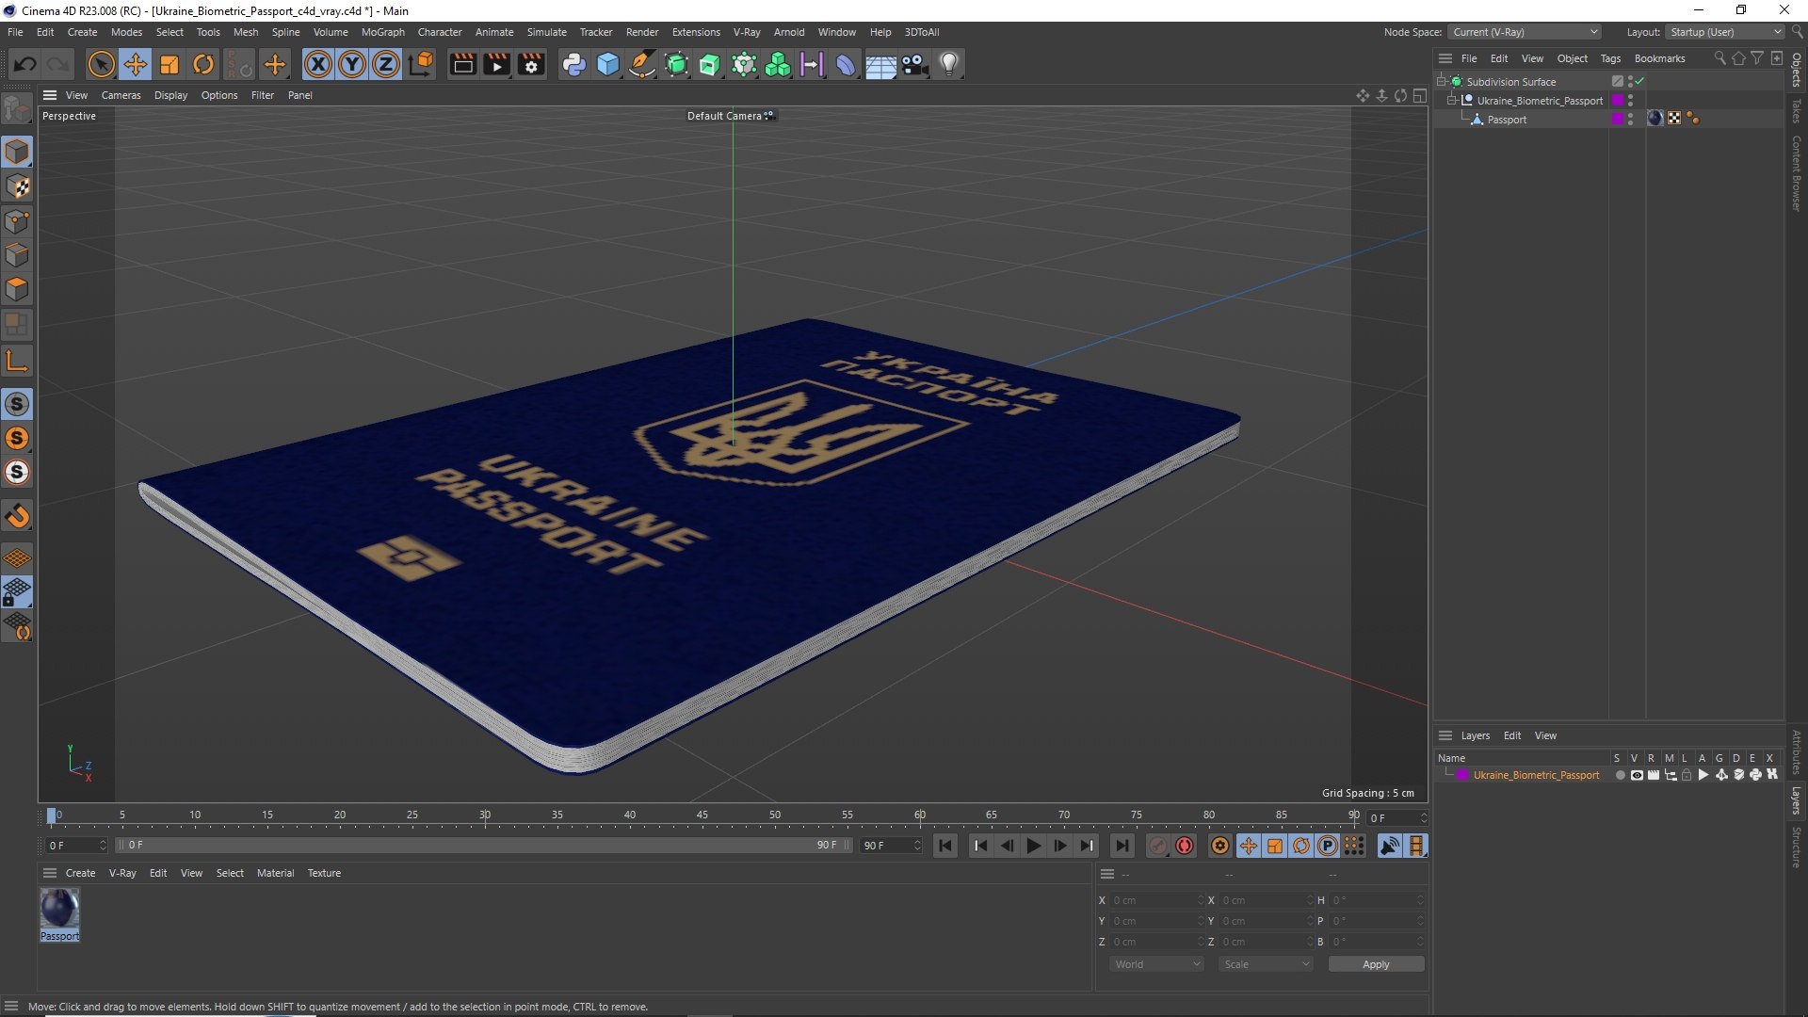Select the Move tool
1808x1017 pixels.
click(136, 64)
